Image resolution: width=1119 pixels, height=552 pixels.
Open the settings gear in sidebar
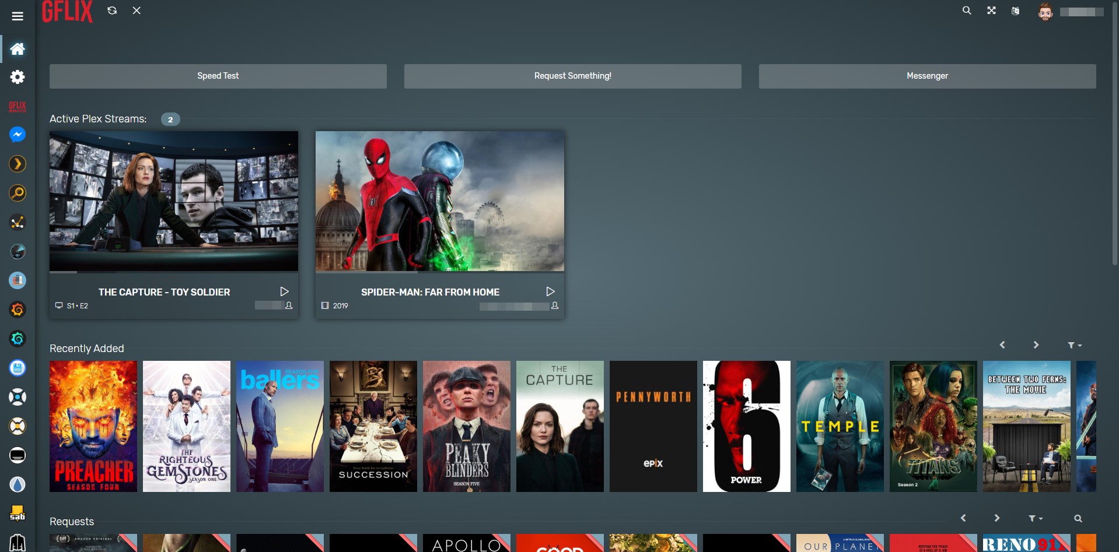18,77
